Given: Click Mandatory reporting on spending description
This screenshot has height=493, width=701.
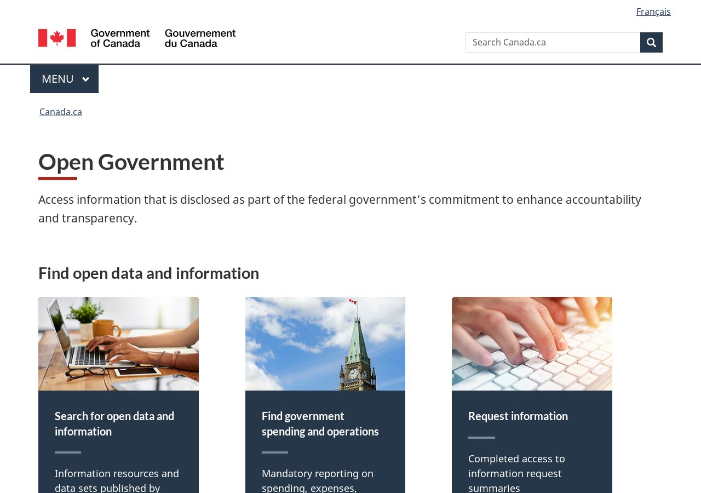Looking at the screenshot, I should pos(318,480).
